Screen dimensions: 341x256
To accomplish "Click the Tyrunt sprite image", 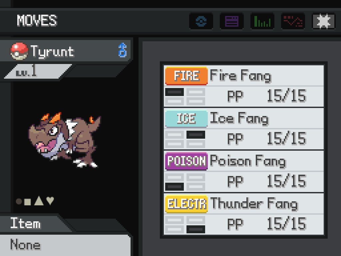I will point(65,140).
